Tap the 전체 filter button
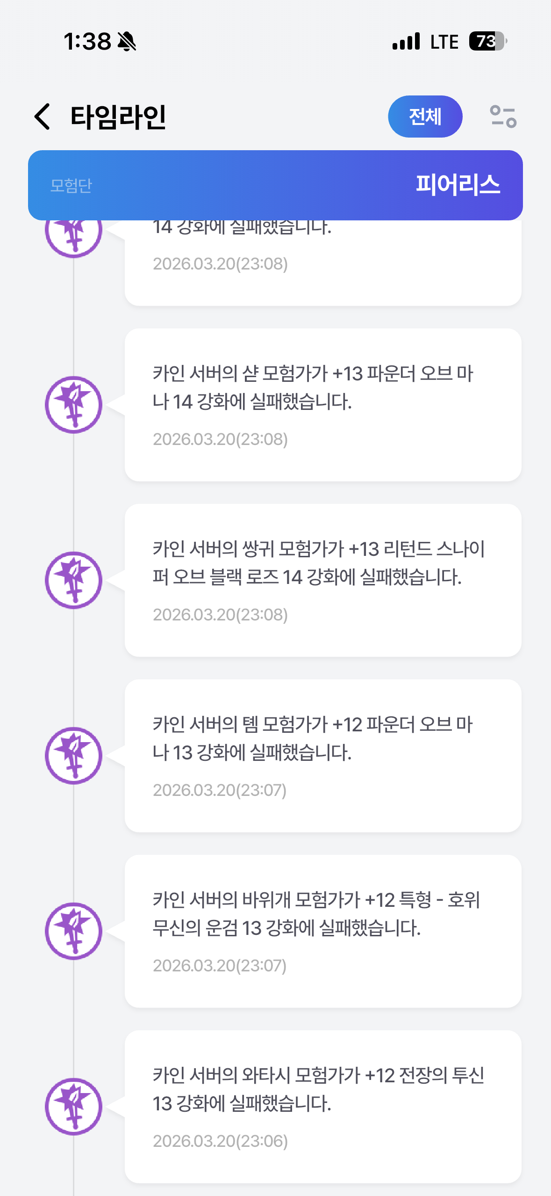551x1196 pixels. tap(425, 117)
